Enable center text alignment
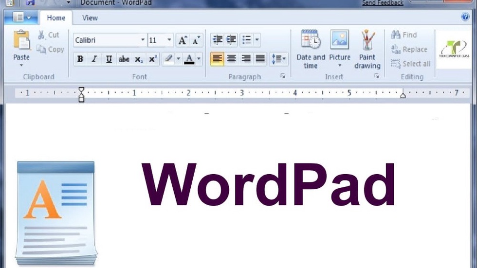477x268 pixels. (x=232, y=59)
